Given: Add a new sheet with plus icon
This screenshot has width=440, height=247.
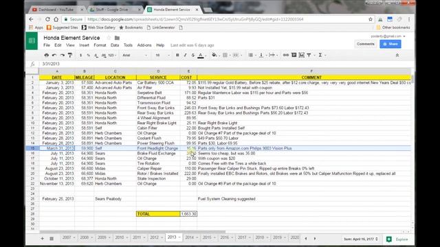Looking at the screenshot, I should pyautogui.click(x=43, y=238).
